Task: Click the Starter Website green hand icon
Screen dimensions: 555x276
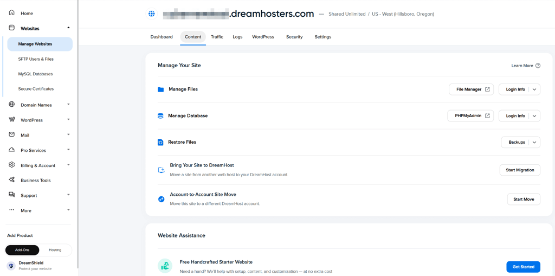Action: 165,266
